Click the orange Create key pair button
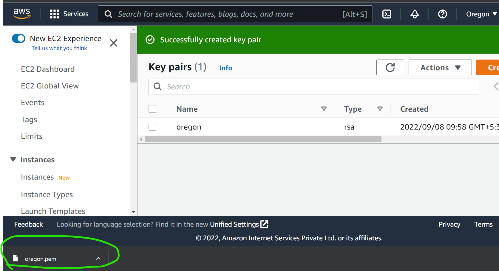Viewport: 499px width, 271px height. (x=488, y=68)
